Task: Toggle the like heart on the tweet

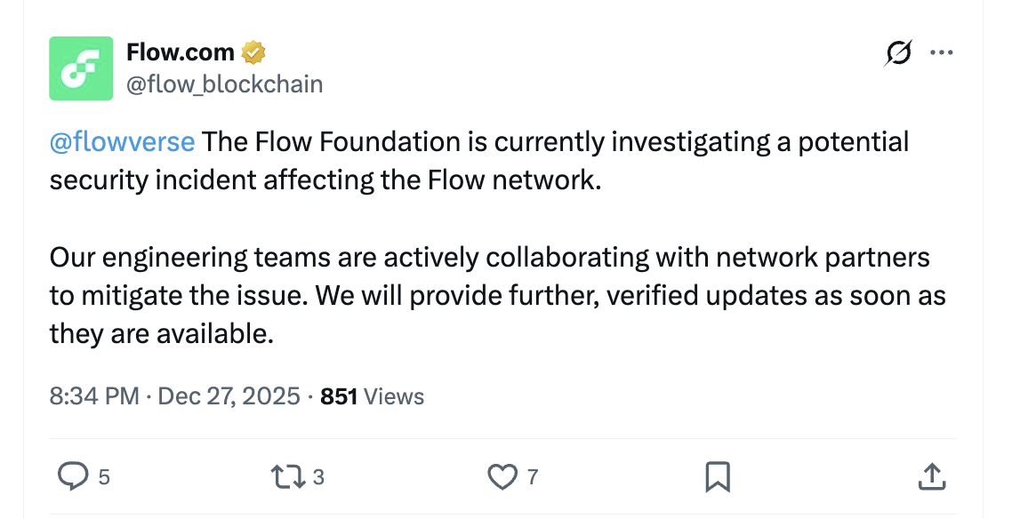Action: coord(502,476)
